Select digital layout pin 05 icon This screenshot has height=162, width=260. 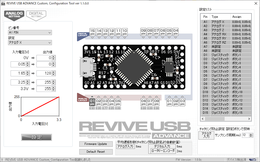click(x=169, y=32)
